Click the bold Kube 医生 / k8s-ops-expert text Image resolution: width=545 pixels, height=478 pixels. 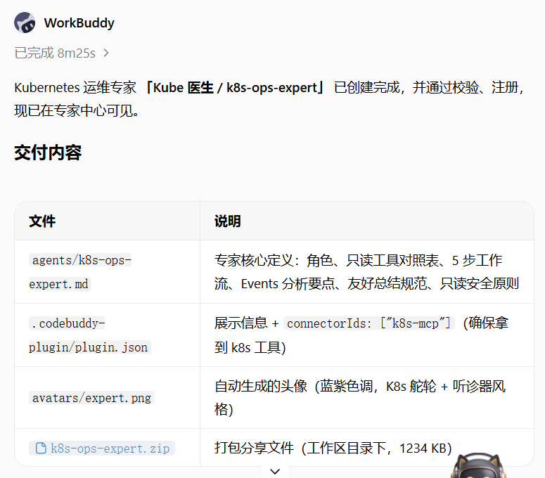(235, 88)
